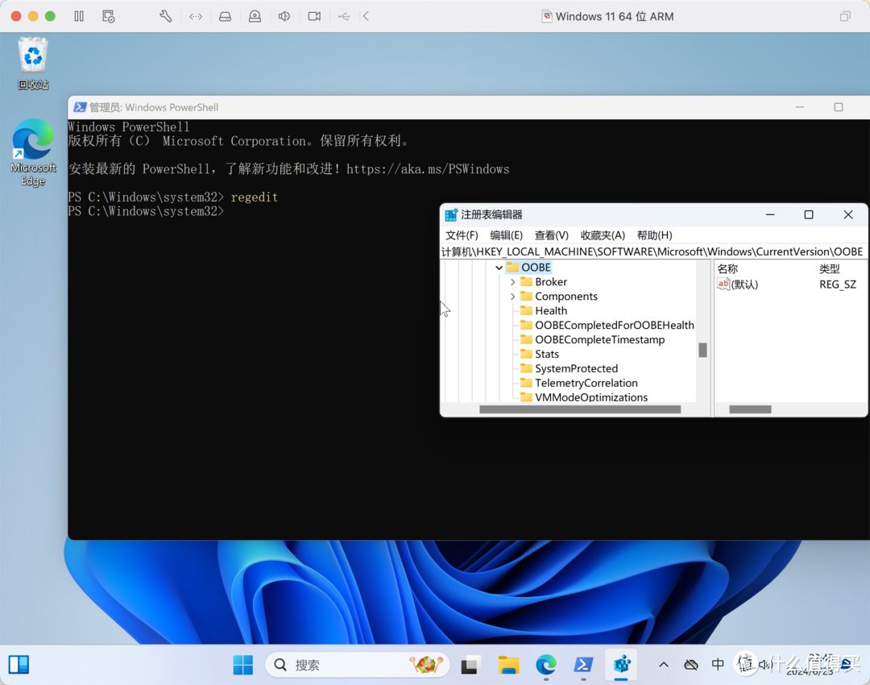
Task: Open the 查看(V) menu in Registry Editor
Action: point(552,235)
